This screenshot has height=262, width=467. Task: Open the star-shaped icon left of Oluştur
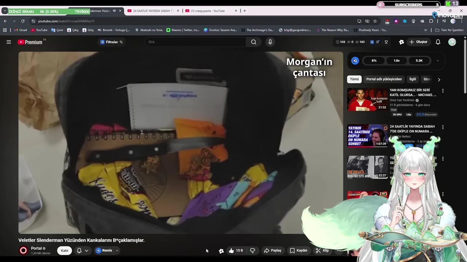(x=401, y=42)
